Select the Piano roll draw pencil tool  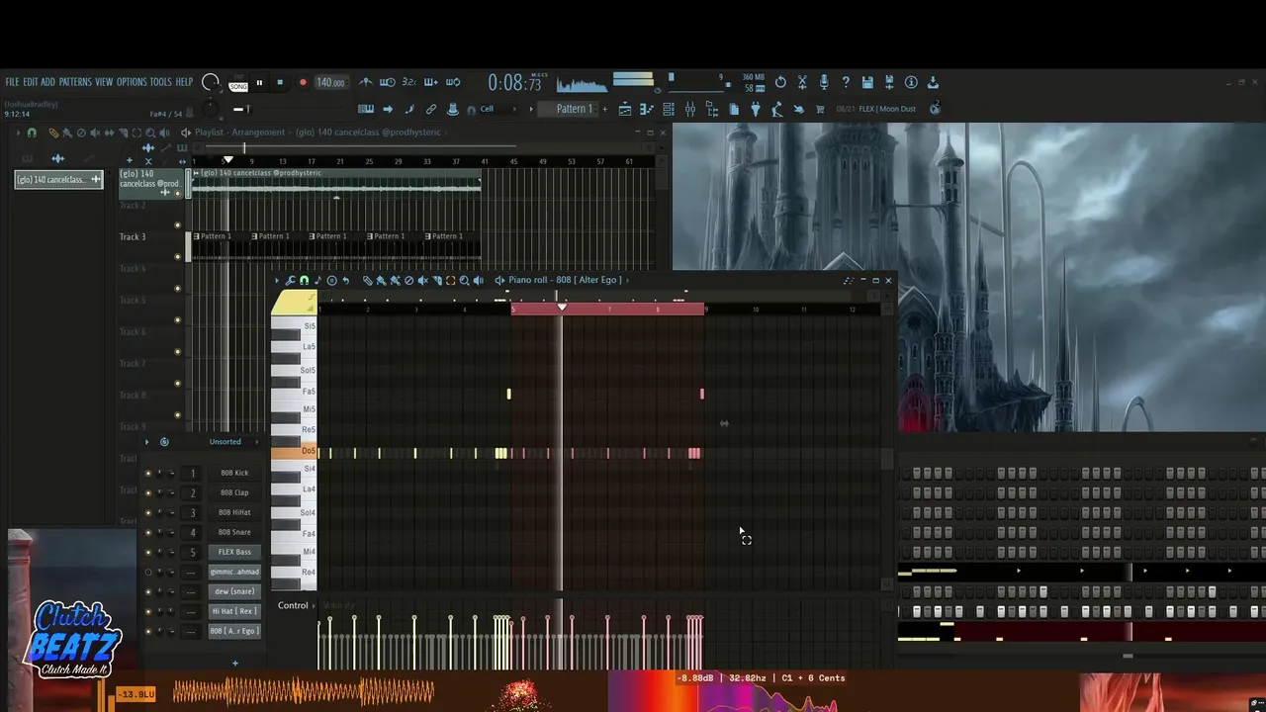368,281
